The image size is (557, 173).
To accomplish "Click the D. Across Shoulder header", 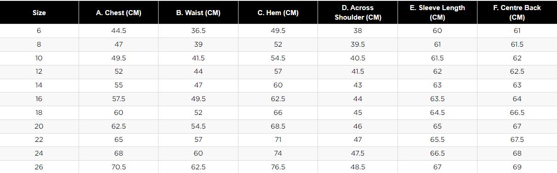I will tap(358, 12).
